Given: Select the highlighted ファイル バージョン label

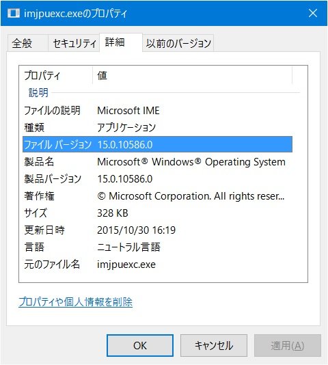Looking at the screenshot, I should click(x=57, y=144).
